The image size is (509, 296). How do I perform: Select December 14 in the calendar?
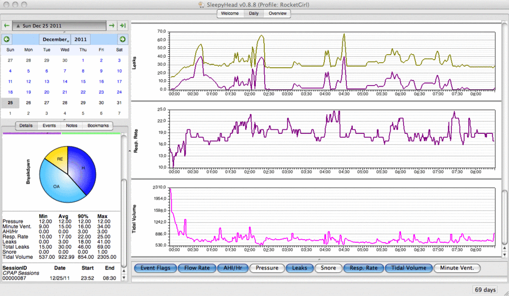point(65,82)
